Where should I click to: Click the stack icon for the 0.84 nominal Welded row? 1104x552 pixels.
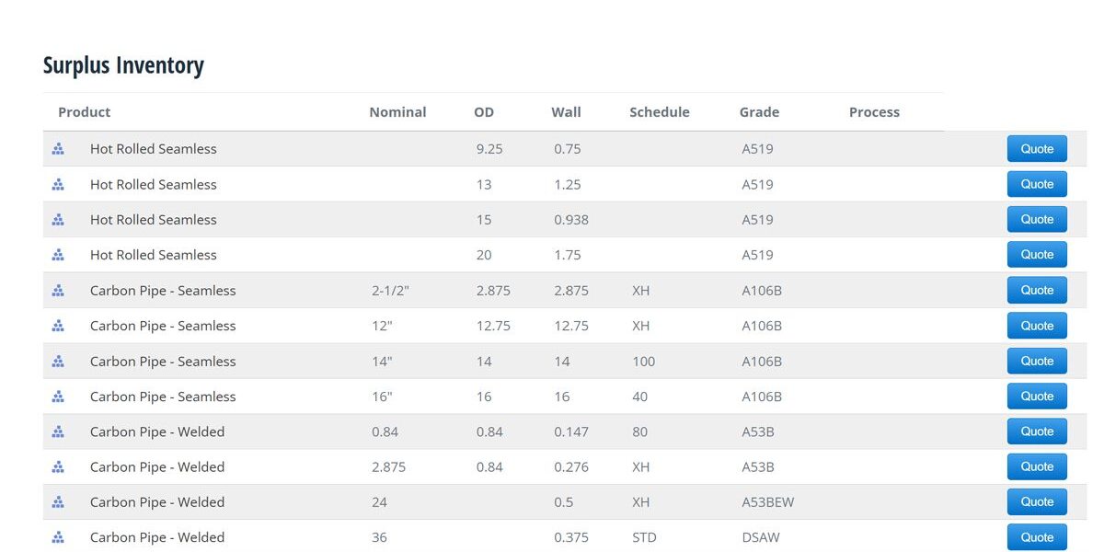pos(58,431)
